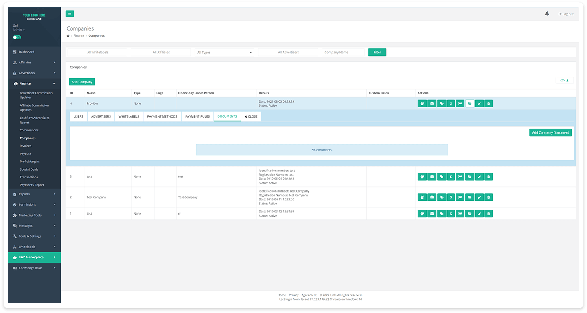The image size is (587, 313).
Task: Click the Company Name input field
Action: coord(343,53)
